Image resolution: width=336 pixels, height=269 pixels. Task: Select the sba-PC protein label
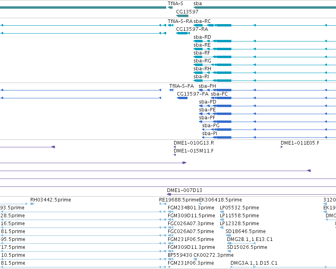pos(219,94)
